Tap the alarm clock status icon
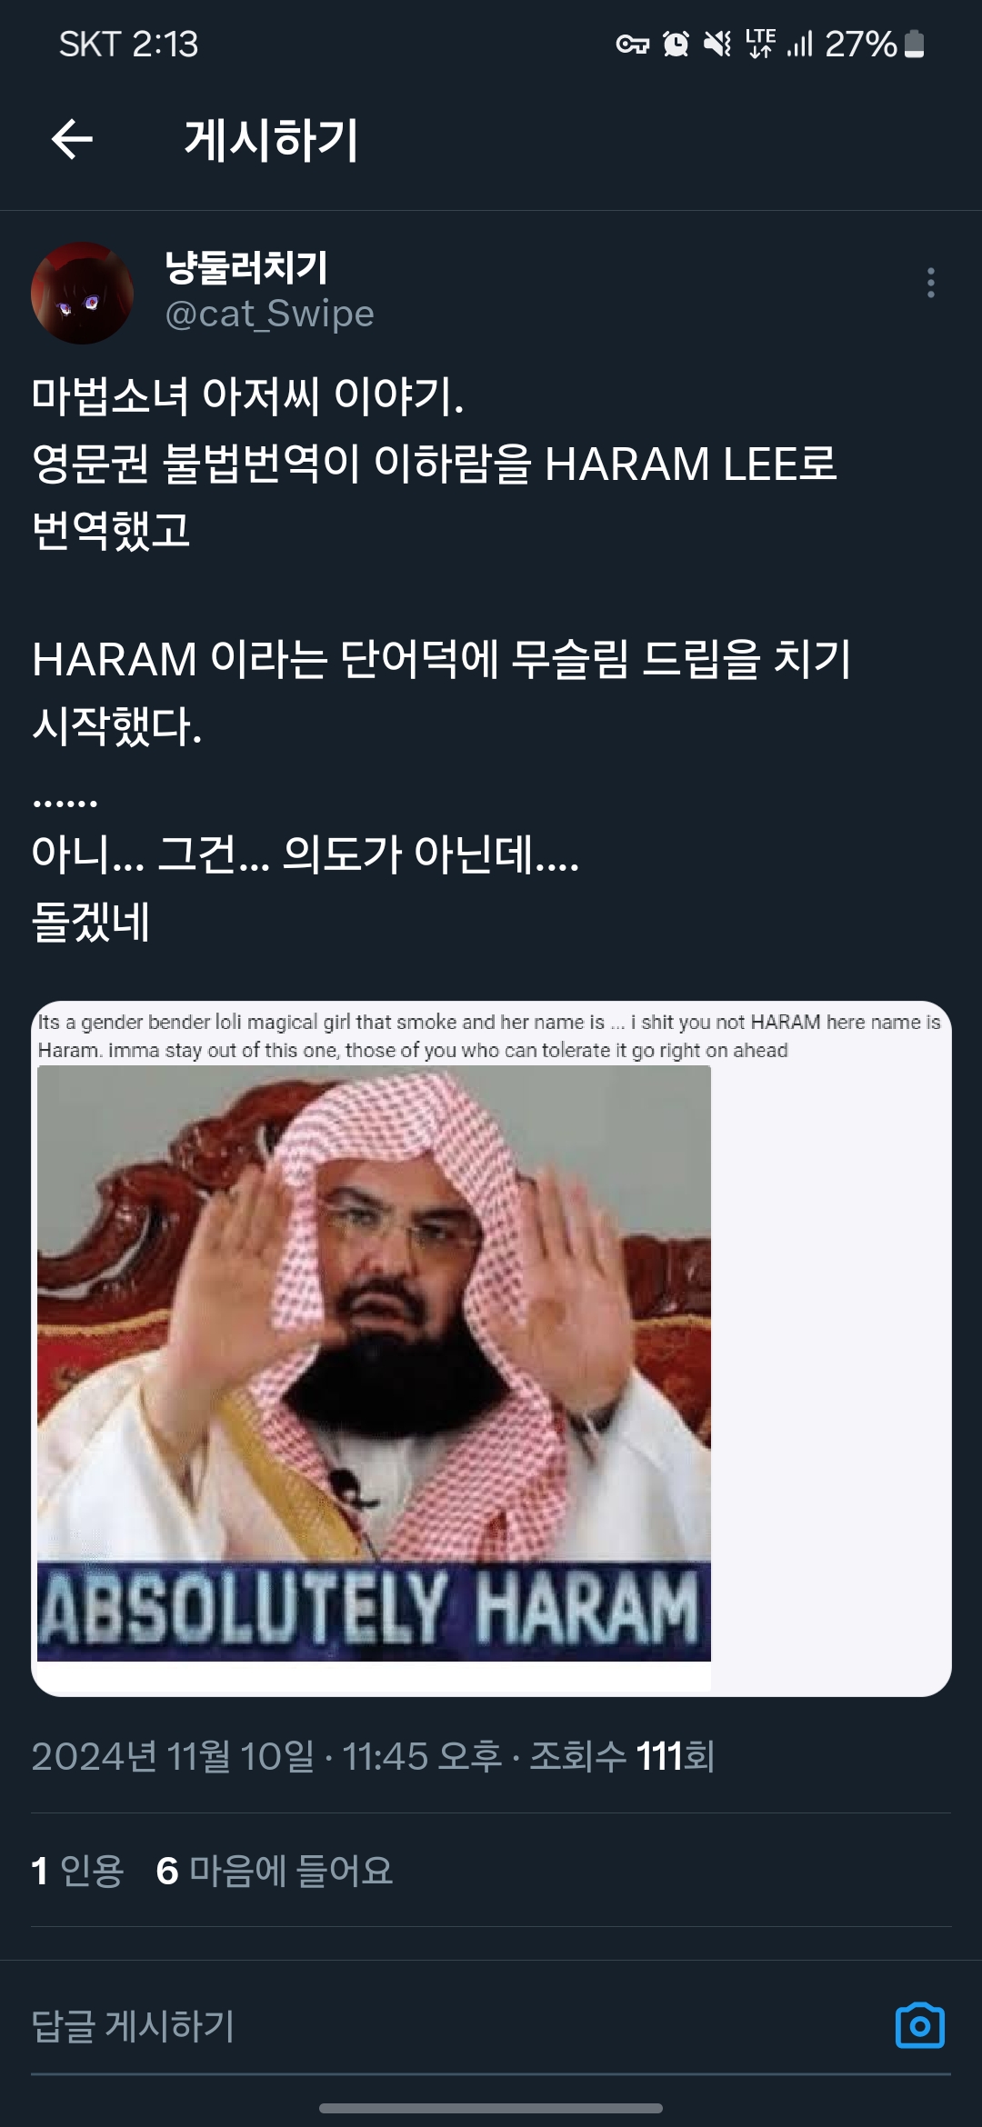 point(676,44)
